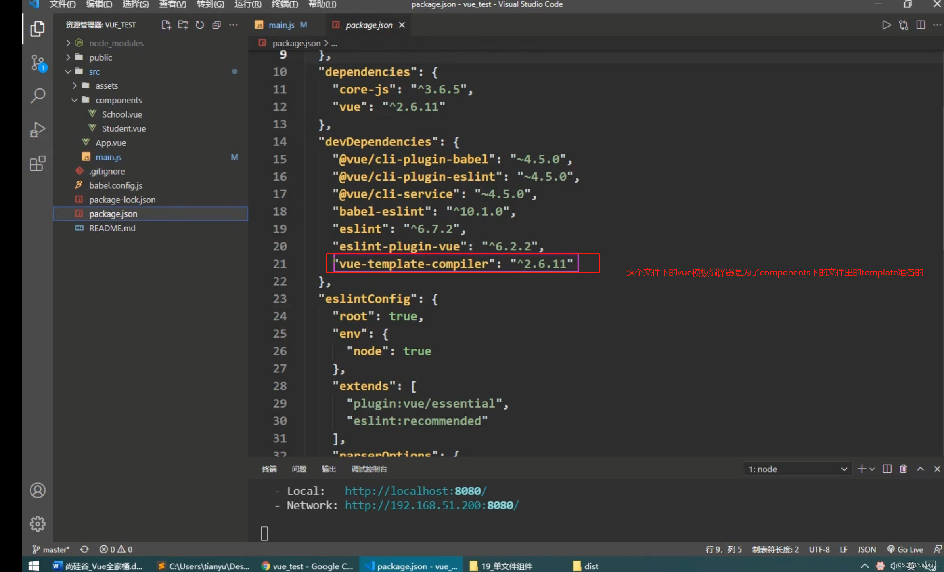The width and height of the screenshot is (944, 572).
Task: Click the Windows Start button
Action: (x=33, y=566)
